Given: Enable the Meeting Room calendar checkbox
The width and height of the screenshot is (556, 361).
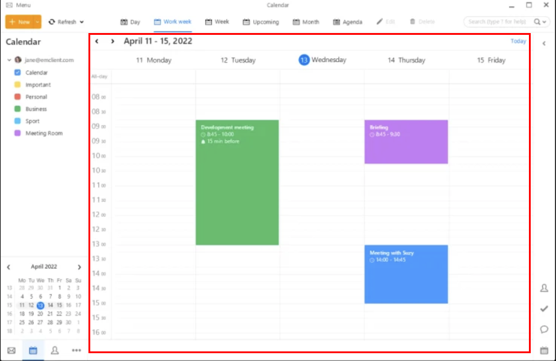Looking at the screenshot, I should click(x=17, y=133).
